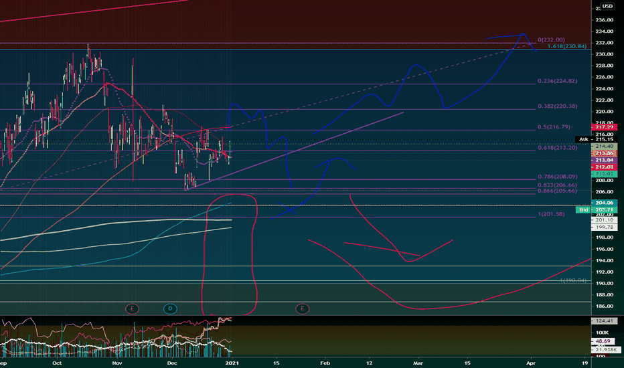This screenshot has height=368, width=624.
Task: Click the Apr label on time axis
Action: 530,363
